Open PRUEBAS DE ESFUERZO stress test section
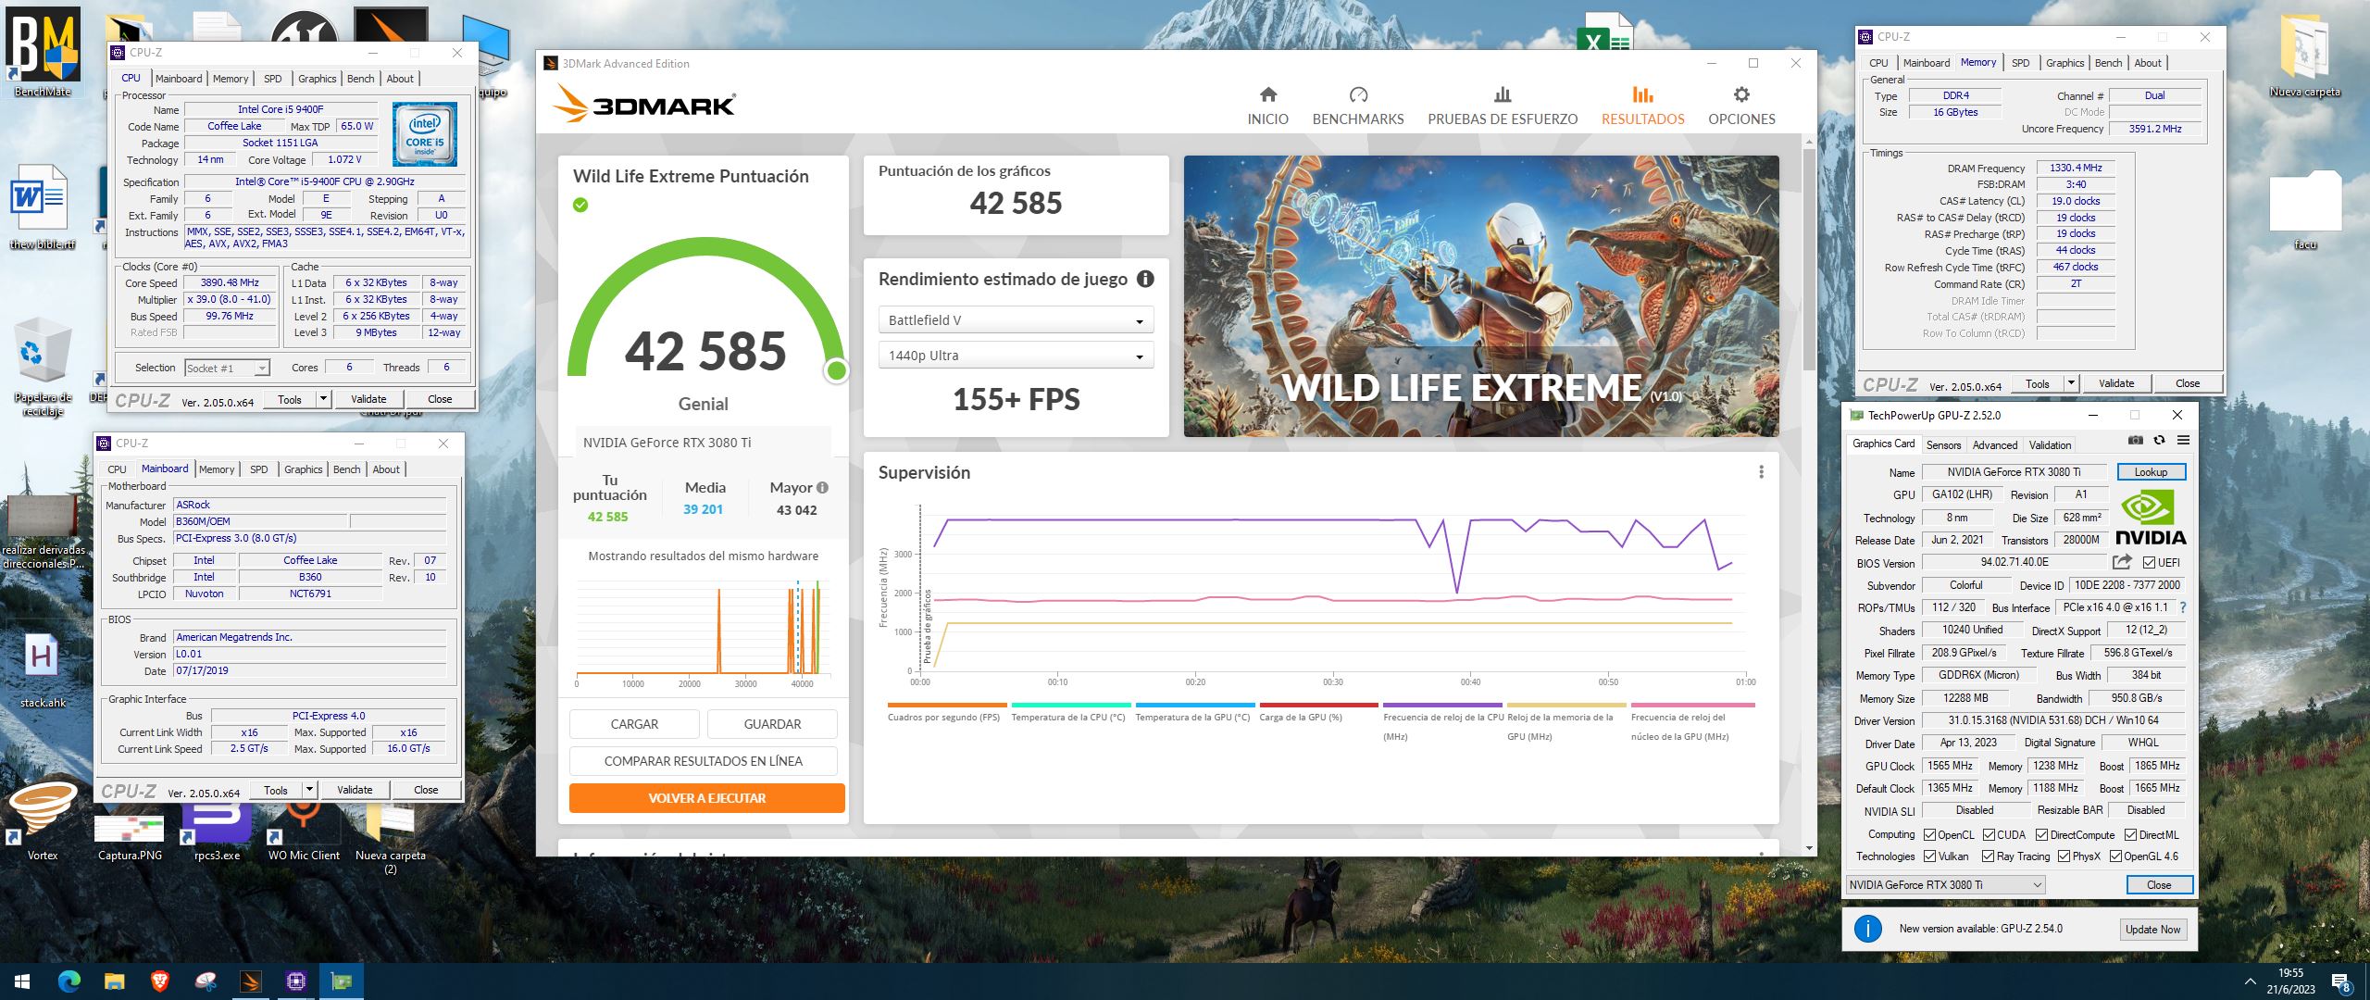 coord(1502,106)
